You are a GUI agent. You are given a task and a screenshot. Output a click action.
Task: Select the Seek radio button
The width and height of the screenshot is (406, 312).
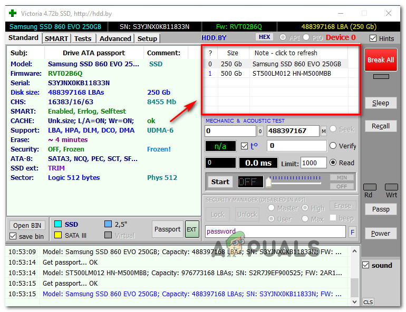pyautogui.click(x=333, y=129)
